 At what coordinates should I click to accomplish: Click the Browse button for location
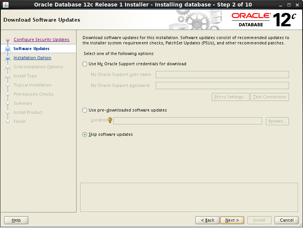[x=277, y=121]
